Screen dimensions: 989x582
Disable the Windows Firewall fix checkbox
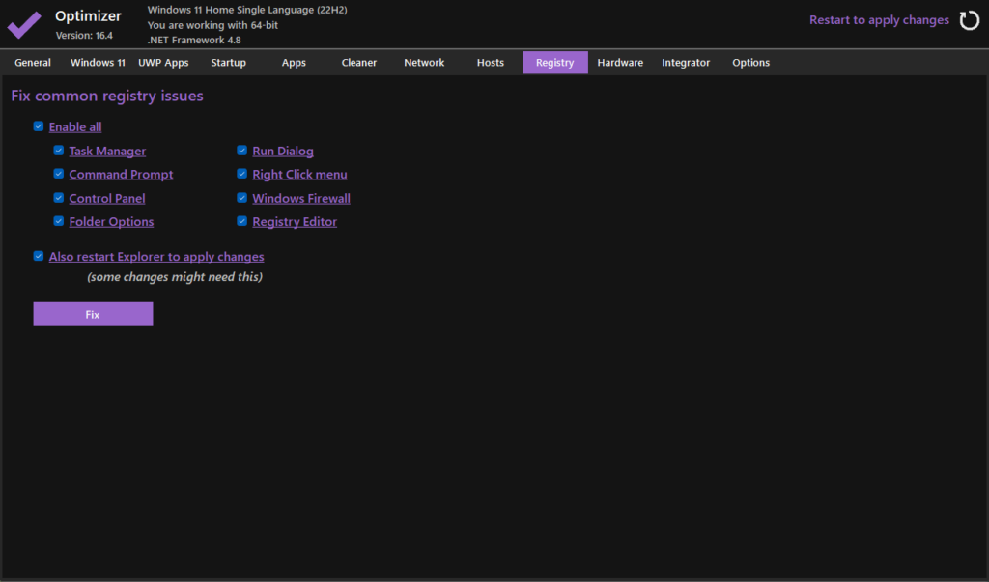click(x=242, y=198)
